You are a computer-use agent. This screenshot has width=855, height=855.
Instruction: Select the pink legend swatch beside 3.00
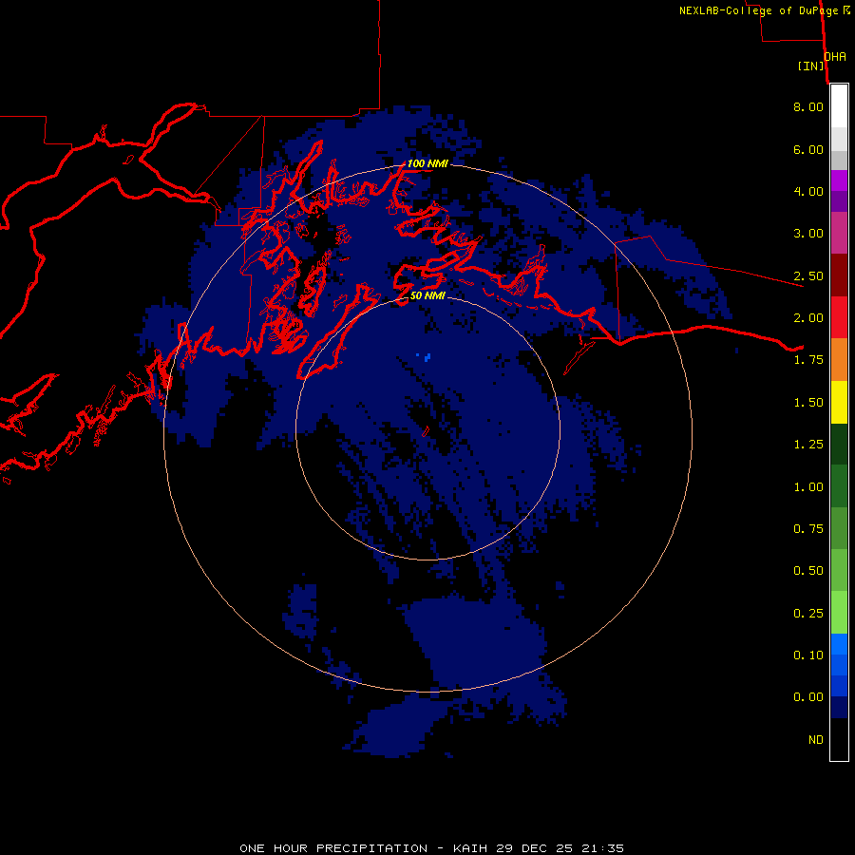click(x=839, y=233)
